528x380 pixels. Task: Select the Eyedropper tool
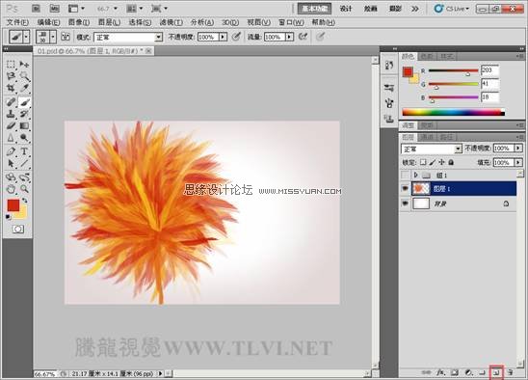tap(24, 89)
